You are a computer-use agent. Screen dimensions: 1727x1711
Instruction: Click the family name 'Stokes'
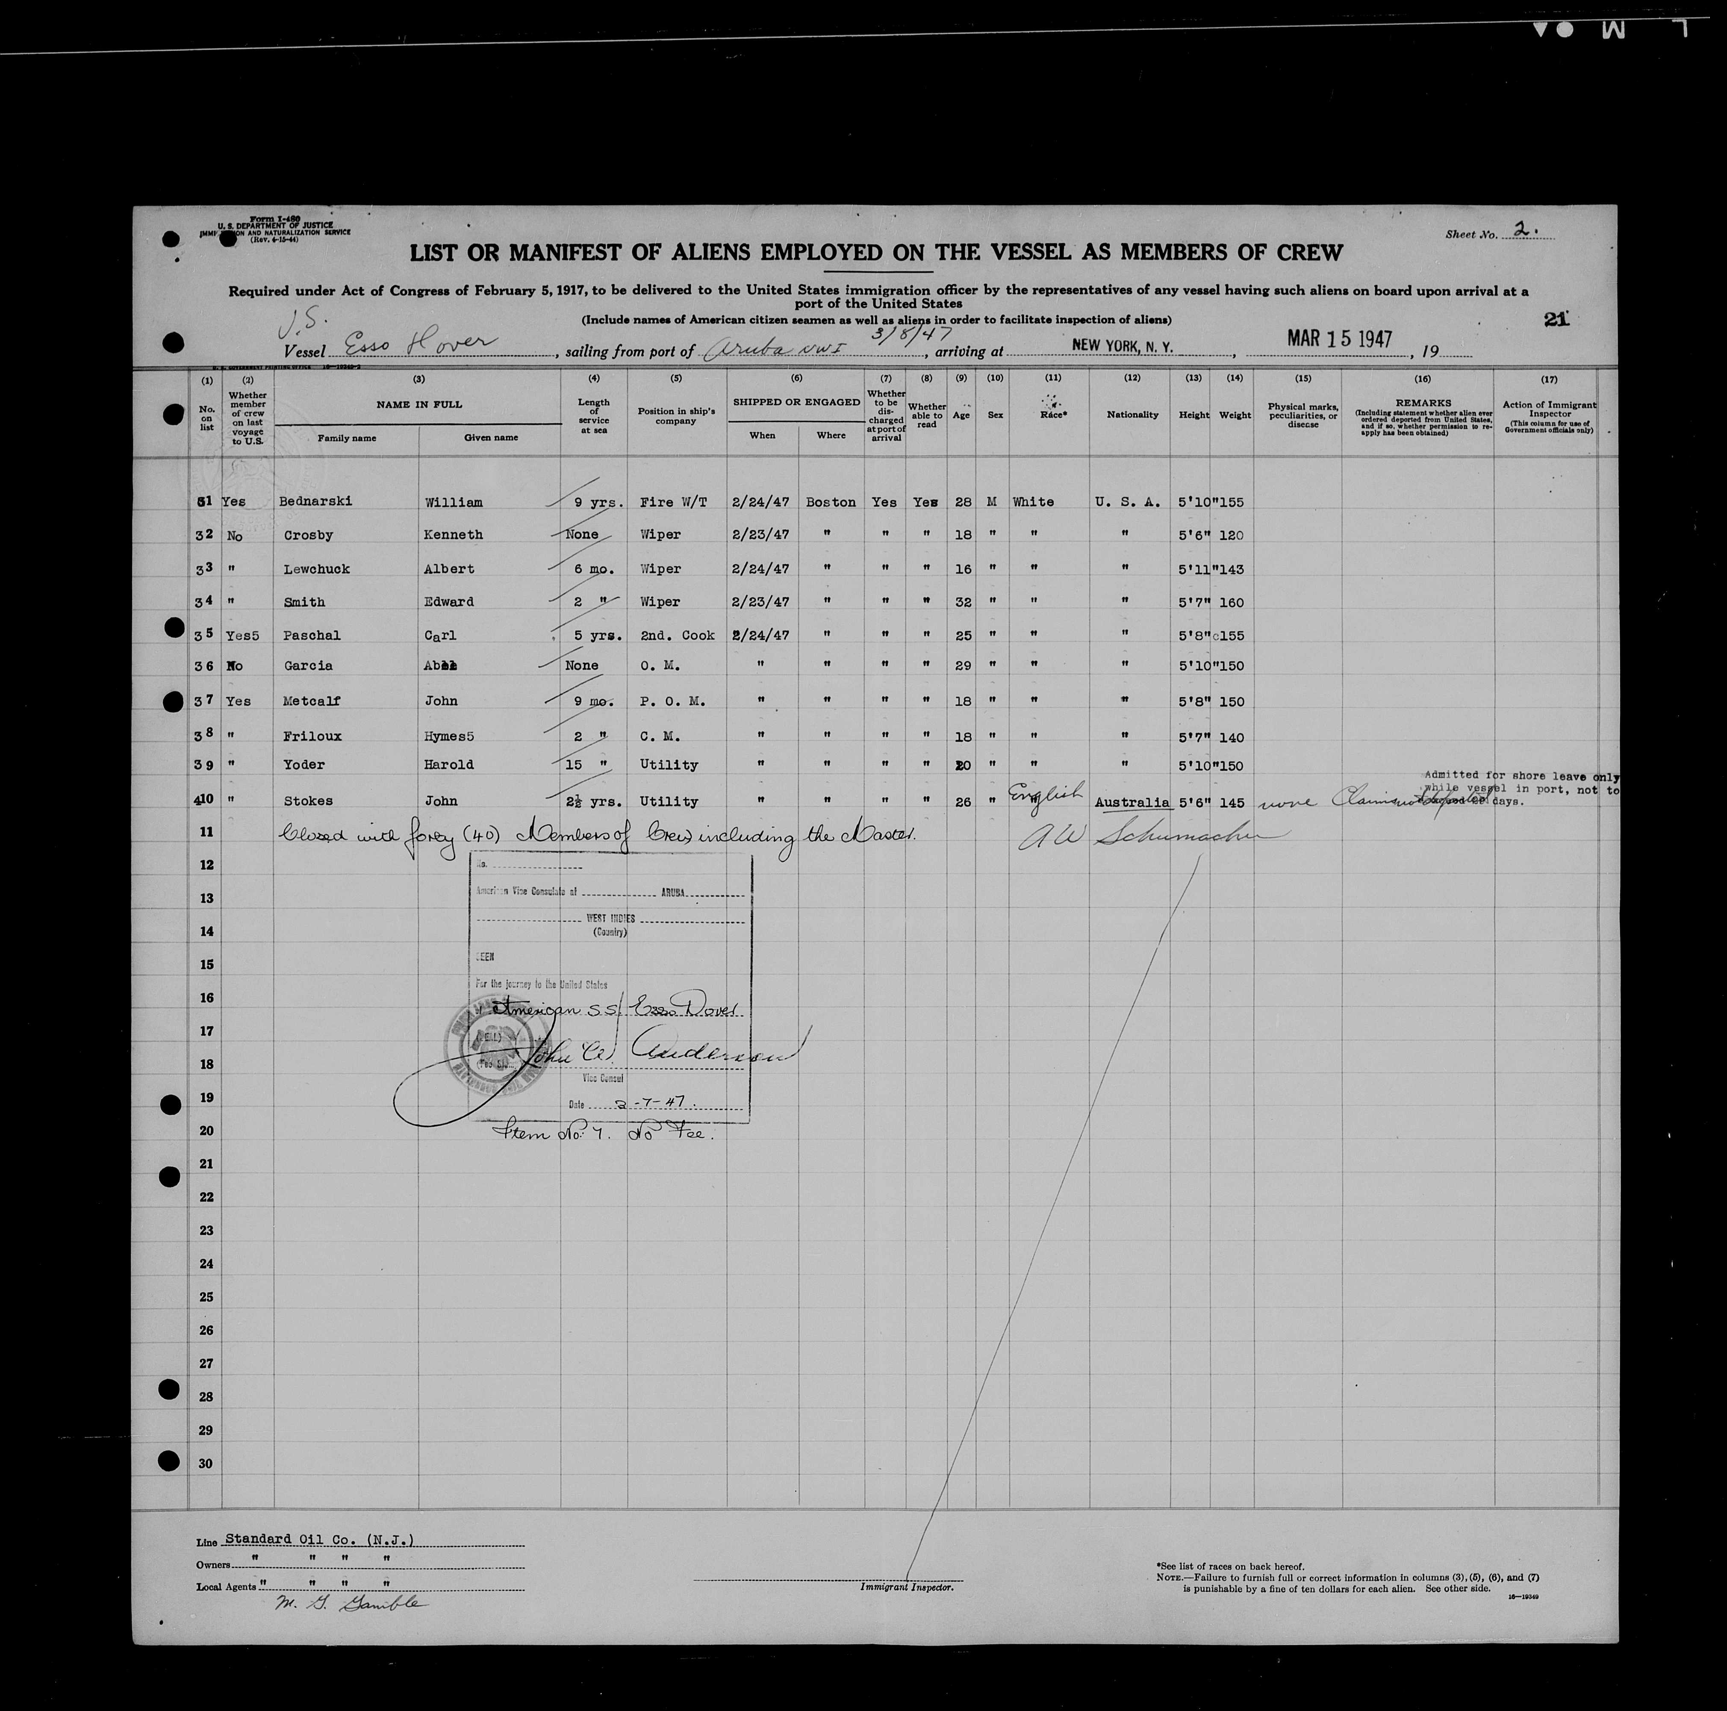click(x=308, y=802)
